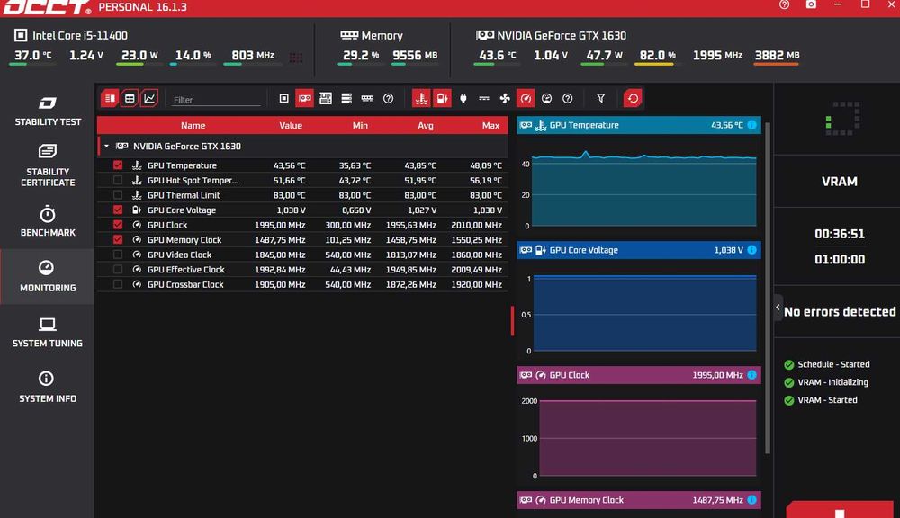The height and width of the screenshot is (518, 900).
Task: Click the GPU Temperature graph info icon
Action: click(751, 125)
